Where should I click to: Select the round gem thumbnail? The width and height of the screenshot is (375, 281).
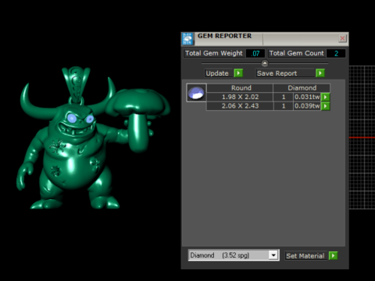click(196, 93)
